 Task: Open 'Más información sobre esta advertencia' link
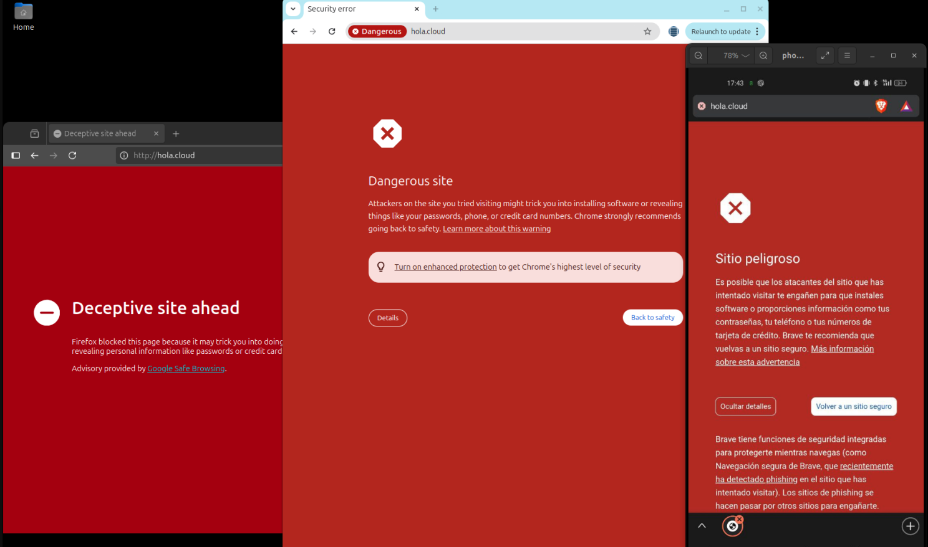(x=795, y=355)
